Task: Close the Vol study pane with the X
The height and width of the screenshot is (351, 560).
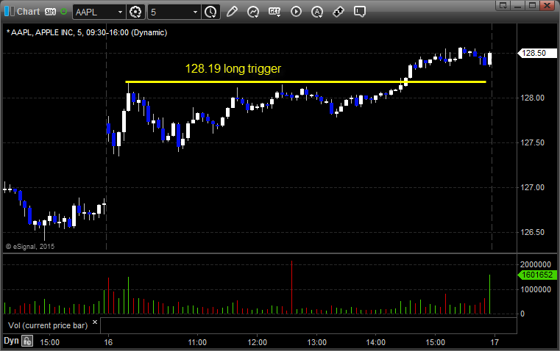Action: pyautogui.click(x=95, y=322)
